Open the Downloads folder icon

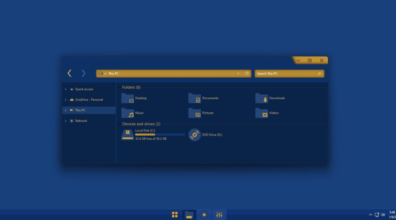coord(262,98)
